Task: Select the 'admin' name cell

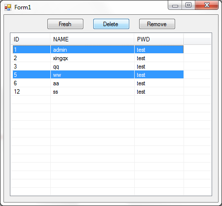Action: pos(92,49)
